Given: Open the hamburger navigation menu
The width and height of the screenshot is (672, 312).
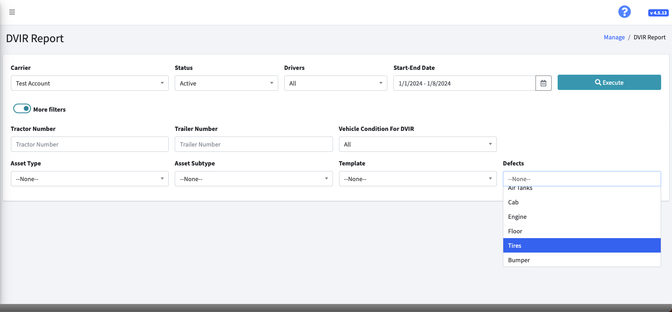Looking at the screenshot, I should click(x=12, y=12).
